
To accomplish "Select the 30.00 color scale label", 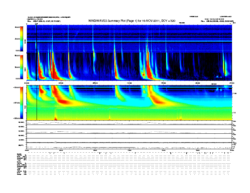I will (x=17, y=67).
